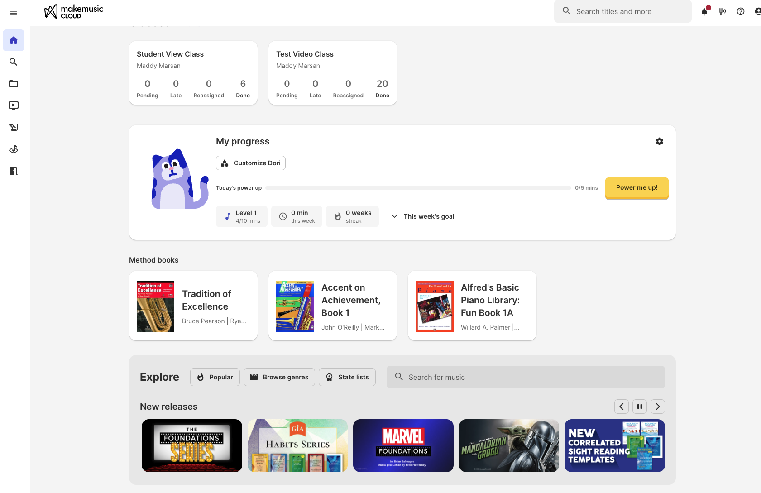Click Pending count in Student View Class

(x=148, y=88)
